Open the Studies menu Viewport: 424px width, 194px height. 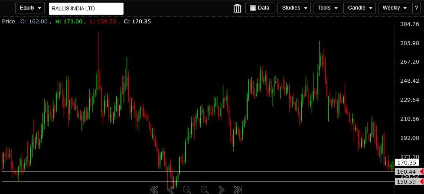(x=294, y=8)
